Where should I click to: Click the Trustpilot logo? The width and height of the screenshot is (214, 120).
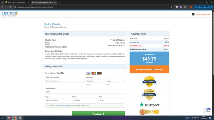(149, 105)
